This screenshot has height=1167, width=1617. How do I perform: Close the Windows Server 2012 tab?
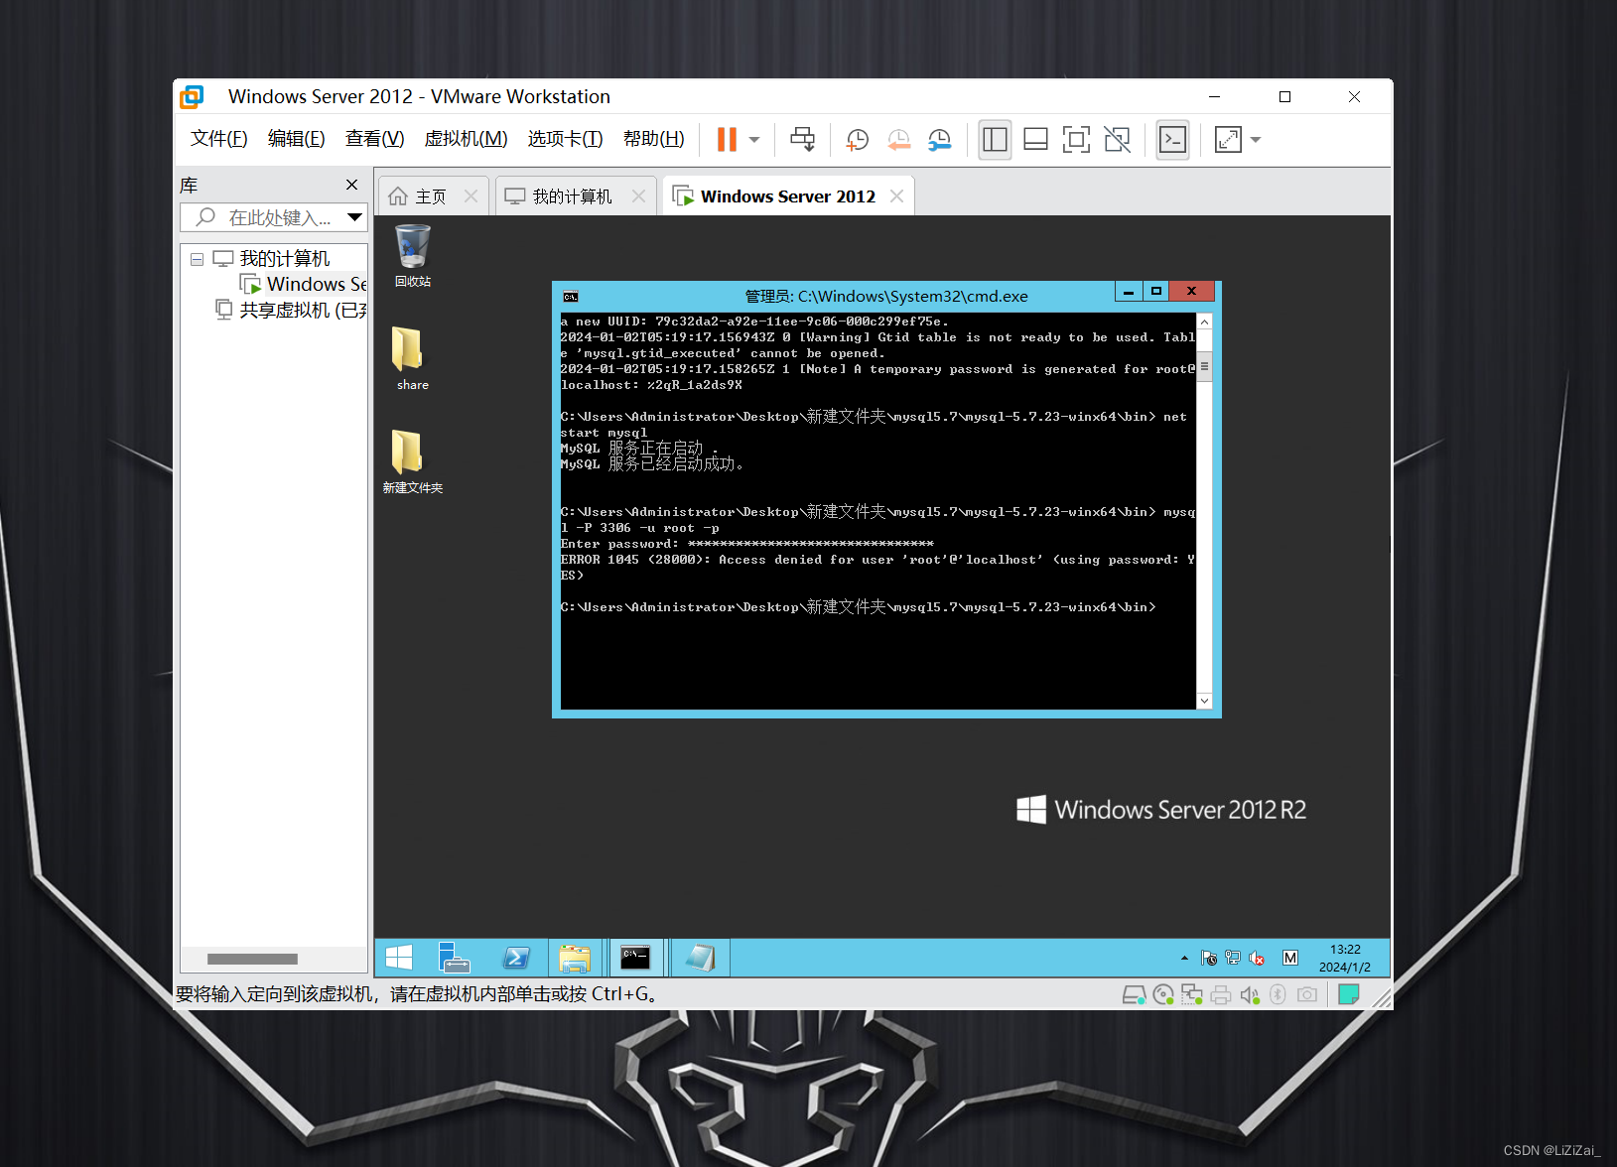tap(897, 196)
